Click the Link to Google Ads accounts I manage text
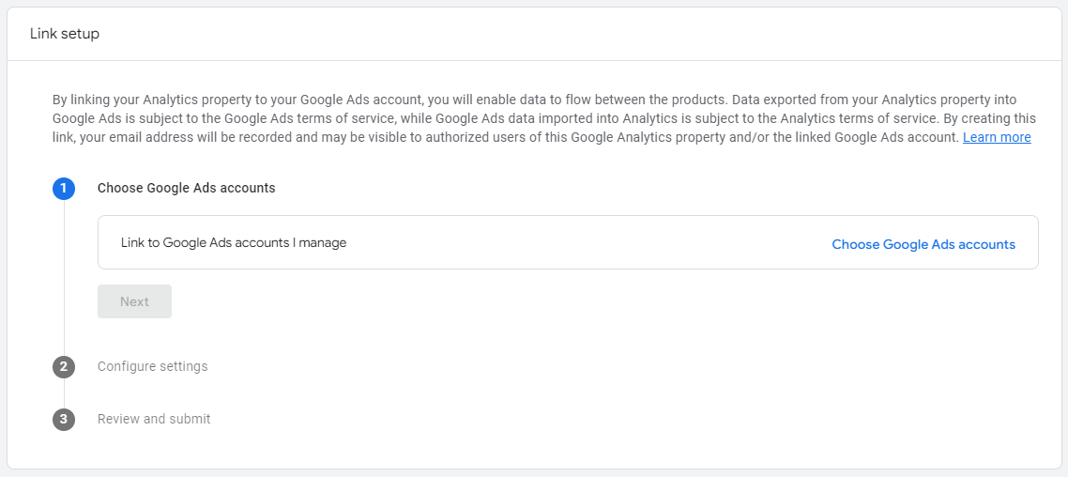 tap(234, 242)
